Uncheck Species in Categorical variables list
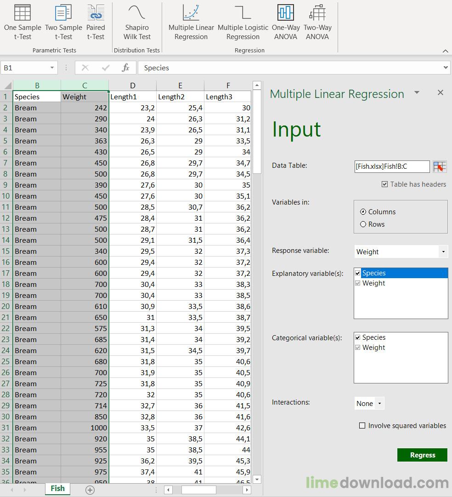 [358, 337]
